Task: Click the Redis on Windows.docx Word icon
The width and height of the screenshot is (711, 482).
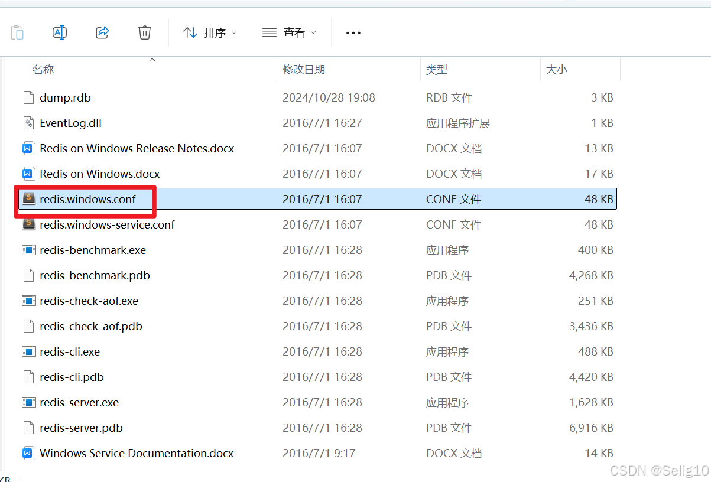Action: tap(28, 174)
